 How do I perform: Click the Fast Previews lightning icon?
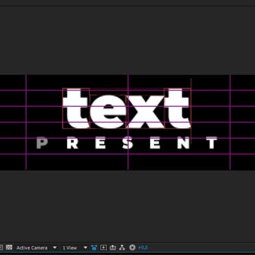pos(103,247)
